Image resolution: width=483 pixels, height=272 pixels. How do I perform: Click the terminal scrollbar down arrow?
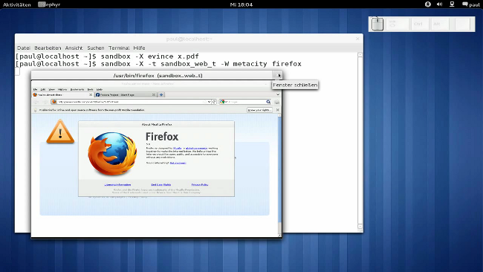click(360, 227)
